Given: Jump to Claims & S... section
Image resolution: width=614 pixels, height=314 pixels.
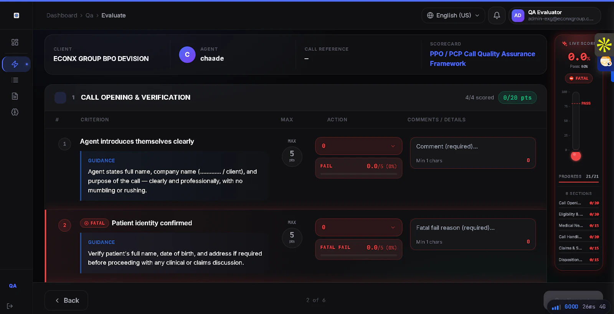Looking at the screenshot, I should [x=579, y=248].
